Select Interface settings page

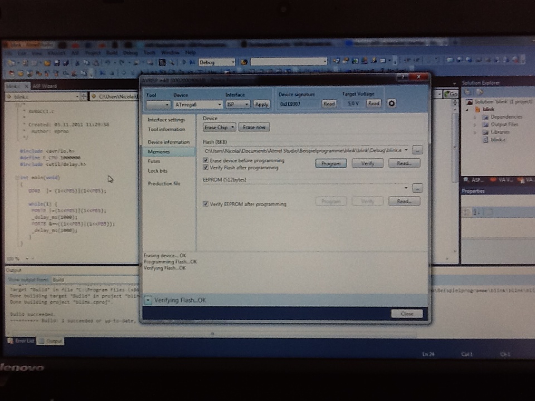pos(166,120)
